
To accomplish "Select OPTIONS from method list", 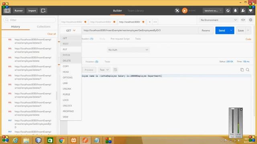I will (x=71, y=78).
